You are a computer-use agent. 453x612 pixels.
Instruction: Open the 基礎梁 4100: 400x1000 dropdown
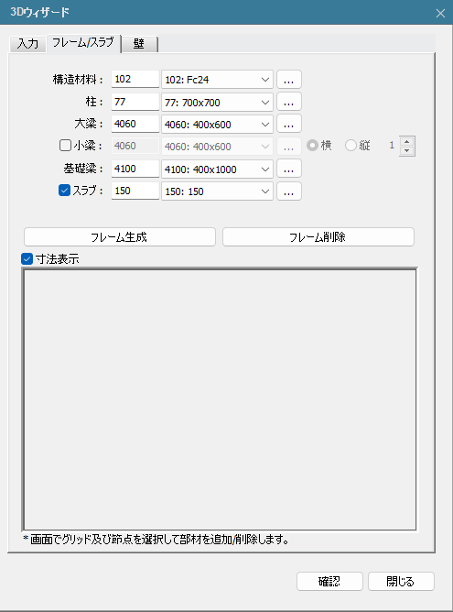pyautogui.click(x=217, y=169)
